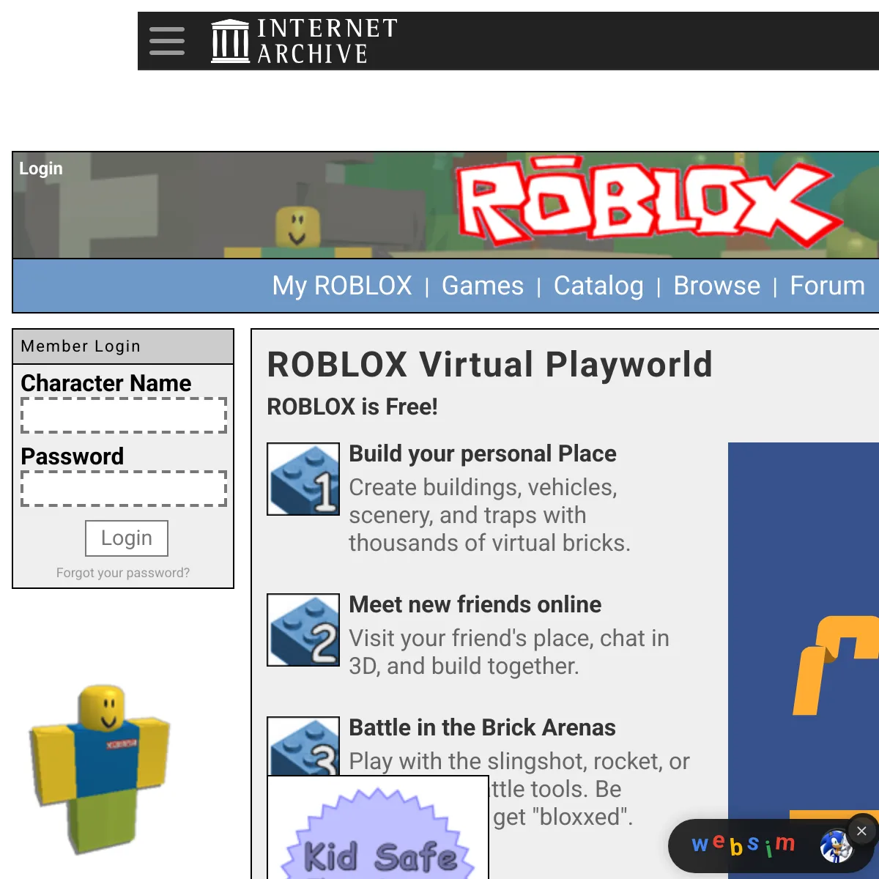Click the number 1 brick icon
Viewport: 879px width, 879px height.
(303, 479)
